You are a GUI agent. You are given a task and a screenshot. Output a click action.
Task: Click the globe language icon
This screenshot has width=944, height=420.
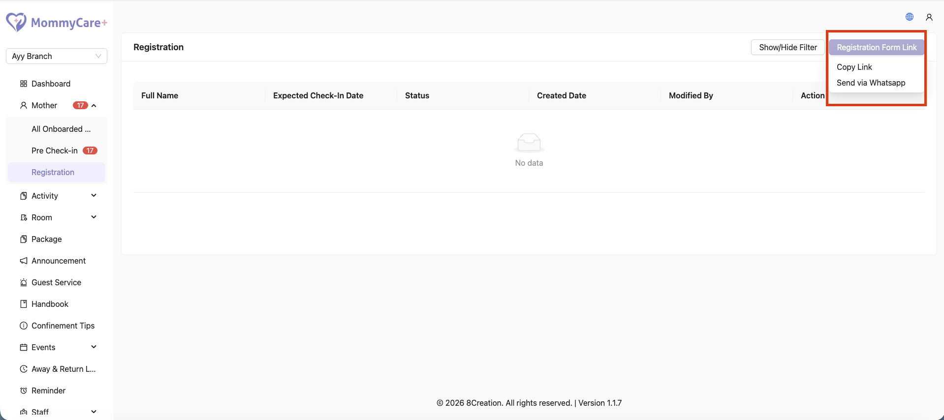click(910, 17)
